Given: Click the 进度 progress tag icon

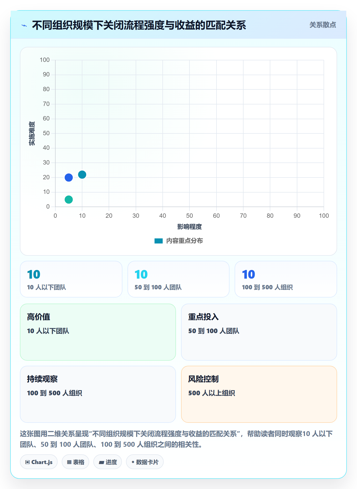Looking at the screenshot, I should click(101, 462).
